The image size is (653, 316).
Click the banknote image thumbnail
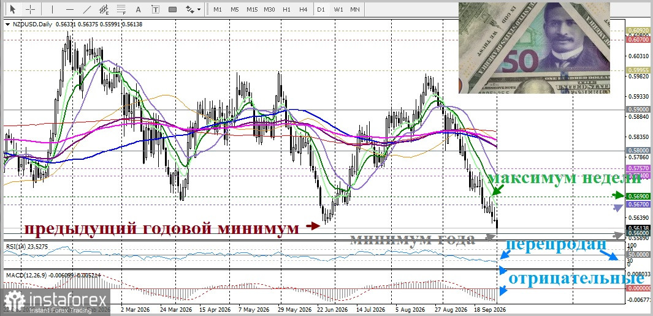[x=534, y=48]
